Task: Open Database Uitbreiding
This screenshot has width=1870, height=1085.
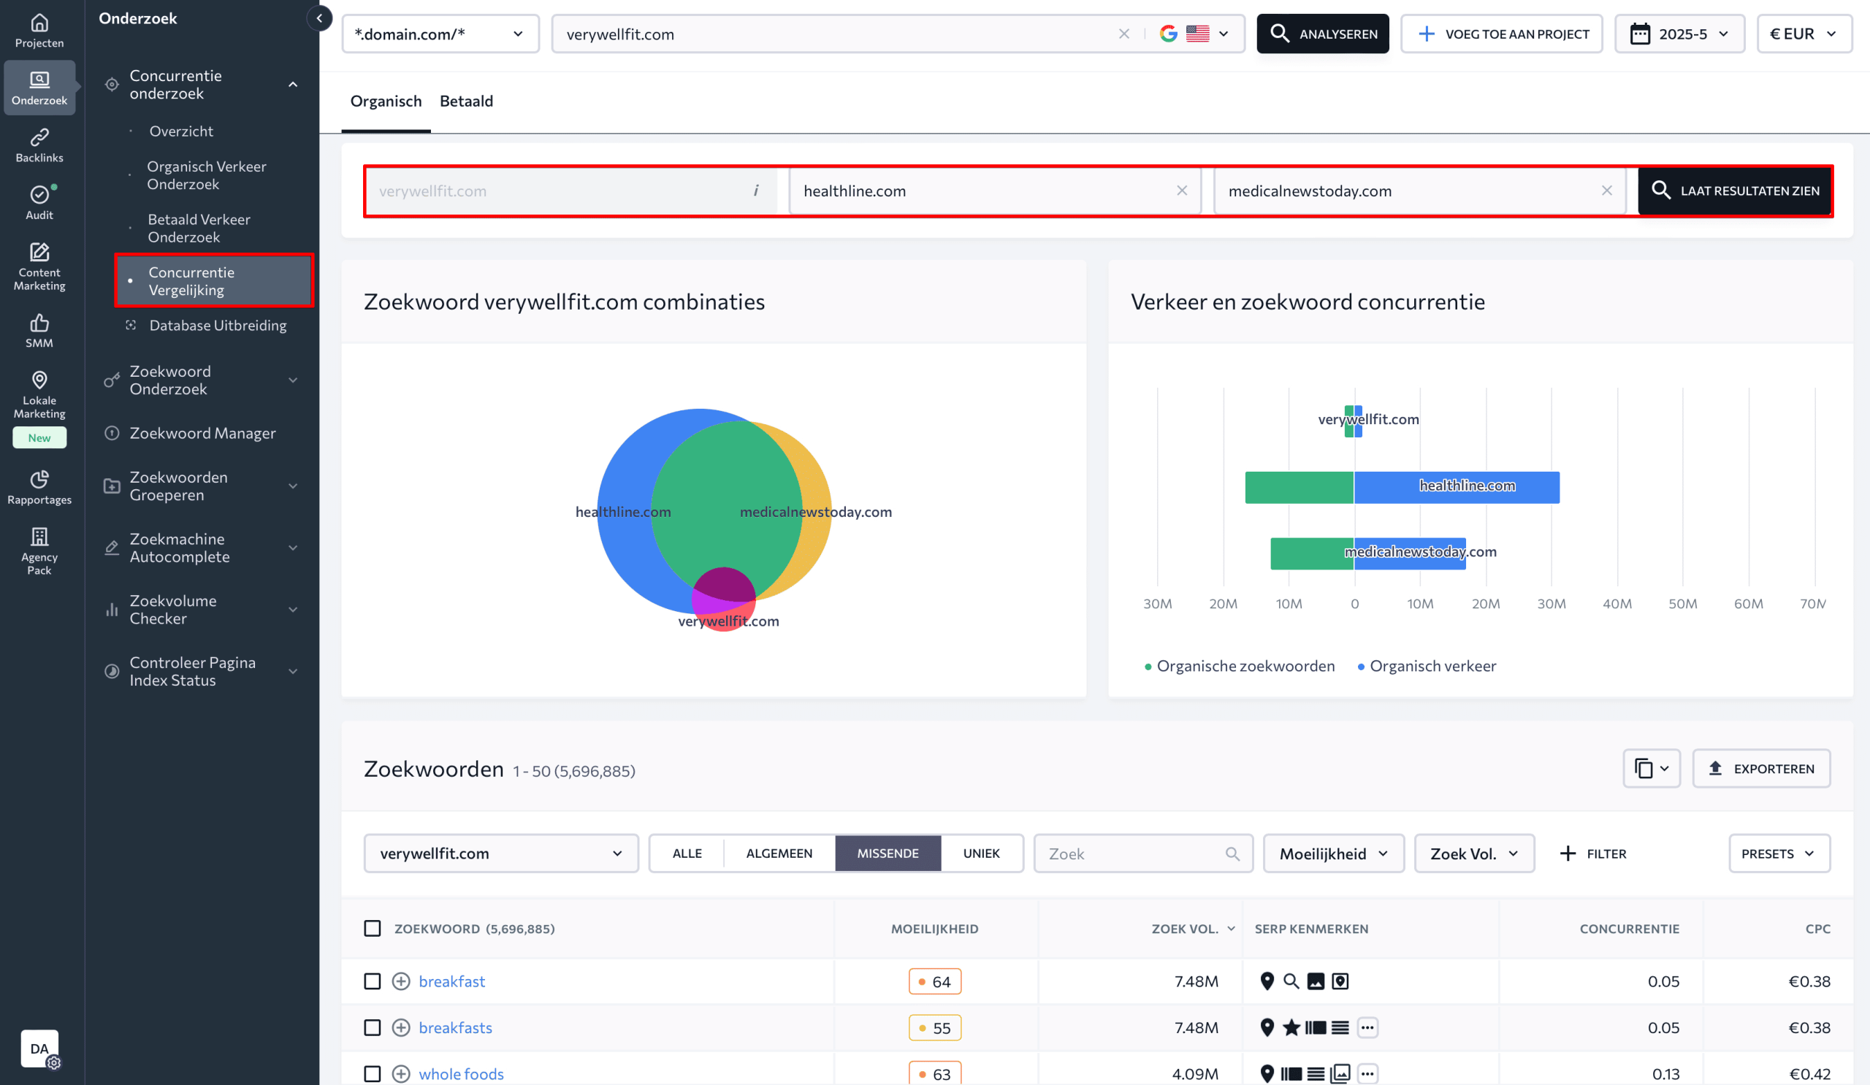Action: click(x=218, y=325)
